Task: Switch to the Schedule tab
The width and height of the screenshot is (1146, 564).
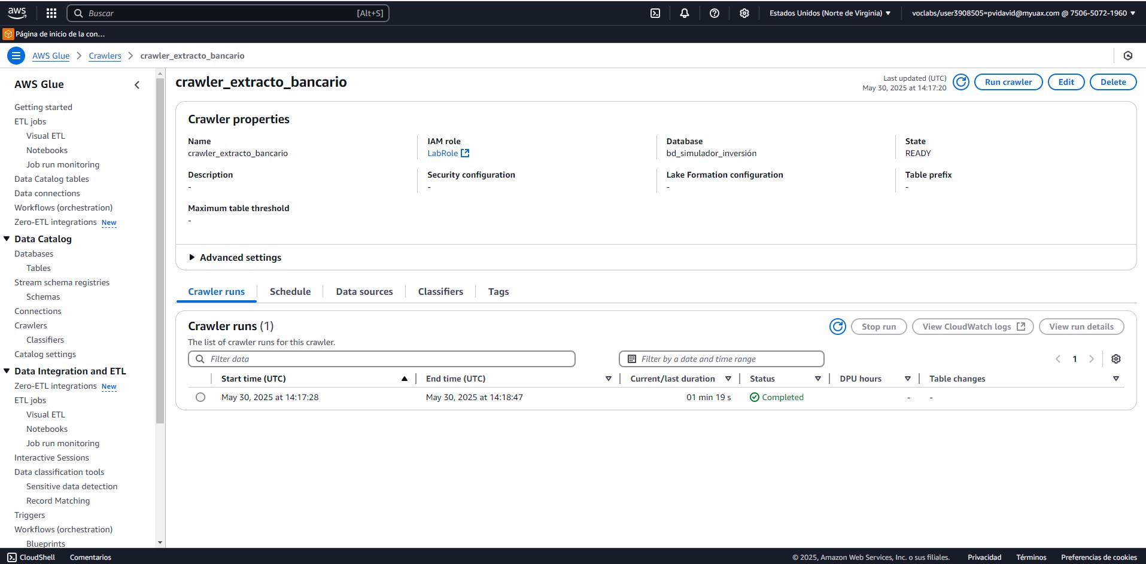Action: pyautogui.click(x=290, y=292)
